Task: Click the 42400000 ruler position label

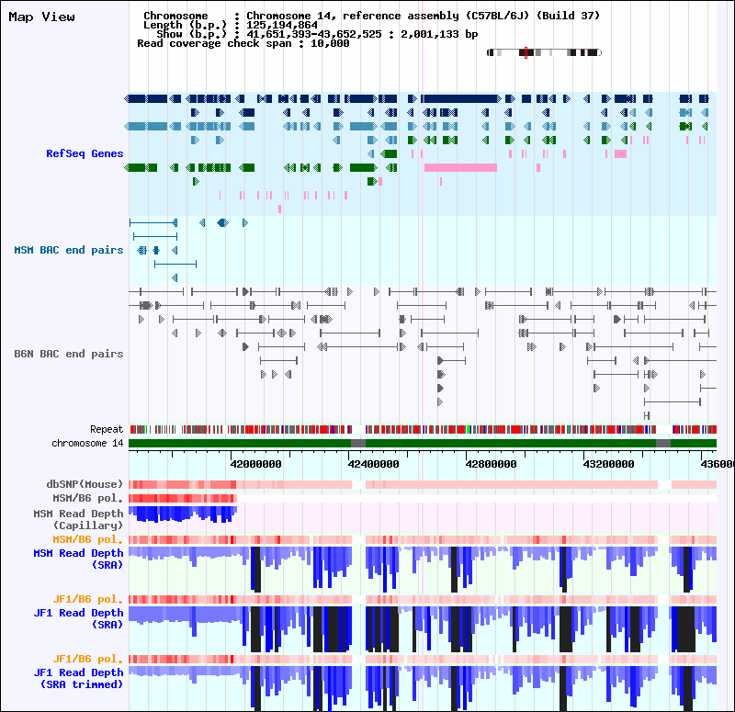Action: [374, 464]
